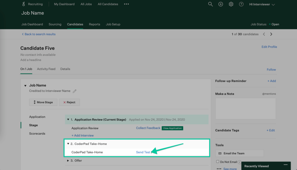Open the search magnifier icon
This screenshot has width=297, height=170.
[210, 4]
